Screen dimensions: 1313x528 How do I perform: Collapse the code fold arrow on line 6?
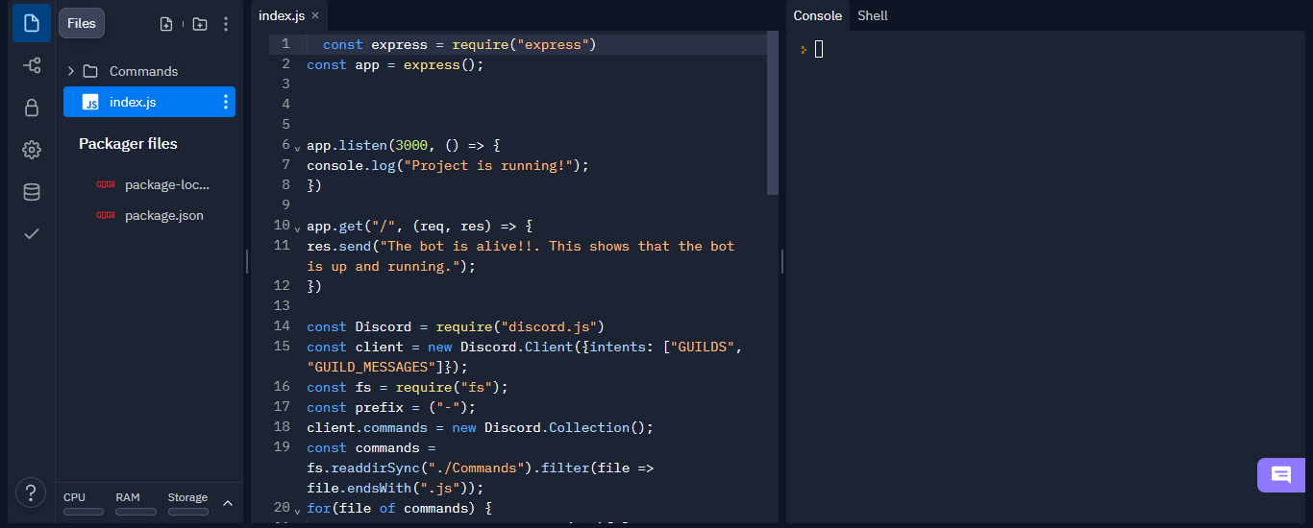(297, 148)
